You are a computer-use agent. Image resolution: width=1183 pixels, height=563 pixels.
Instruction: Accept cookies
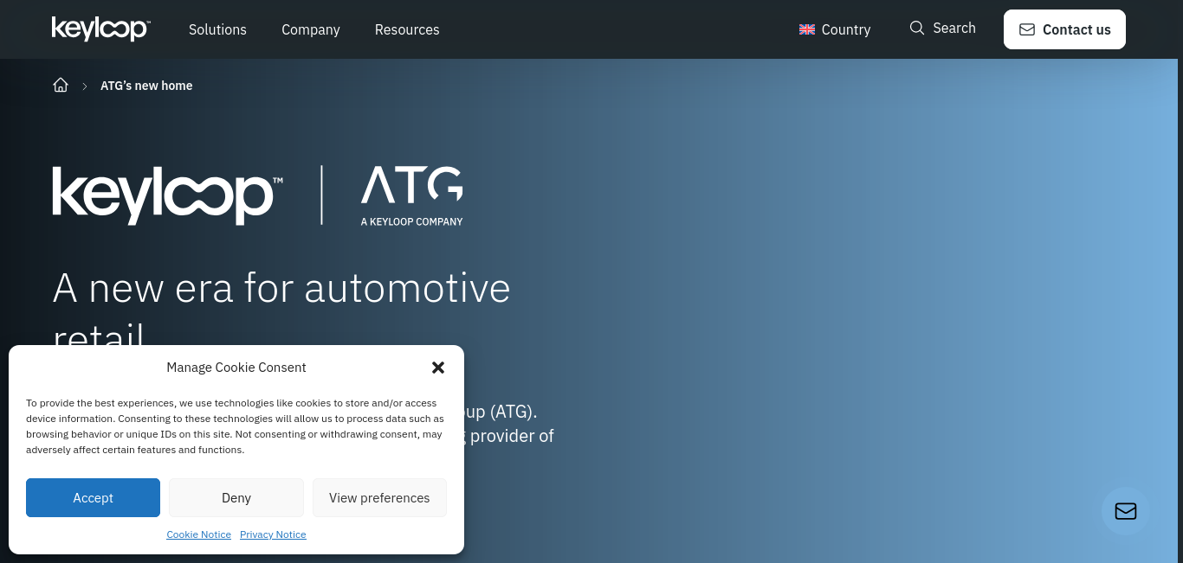93,497
